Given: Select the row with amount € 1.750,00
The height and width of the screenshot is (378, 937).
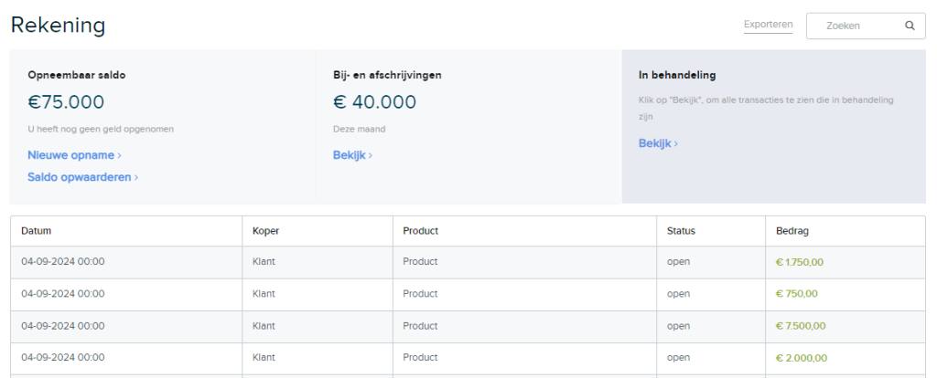Looking at the screenshot, I should pos(468,262).
